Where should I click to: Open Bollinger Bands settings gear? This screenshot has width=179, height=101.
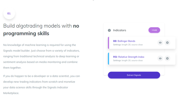pos(167,43)
